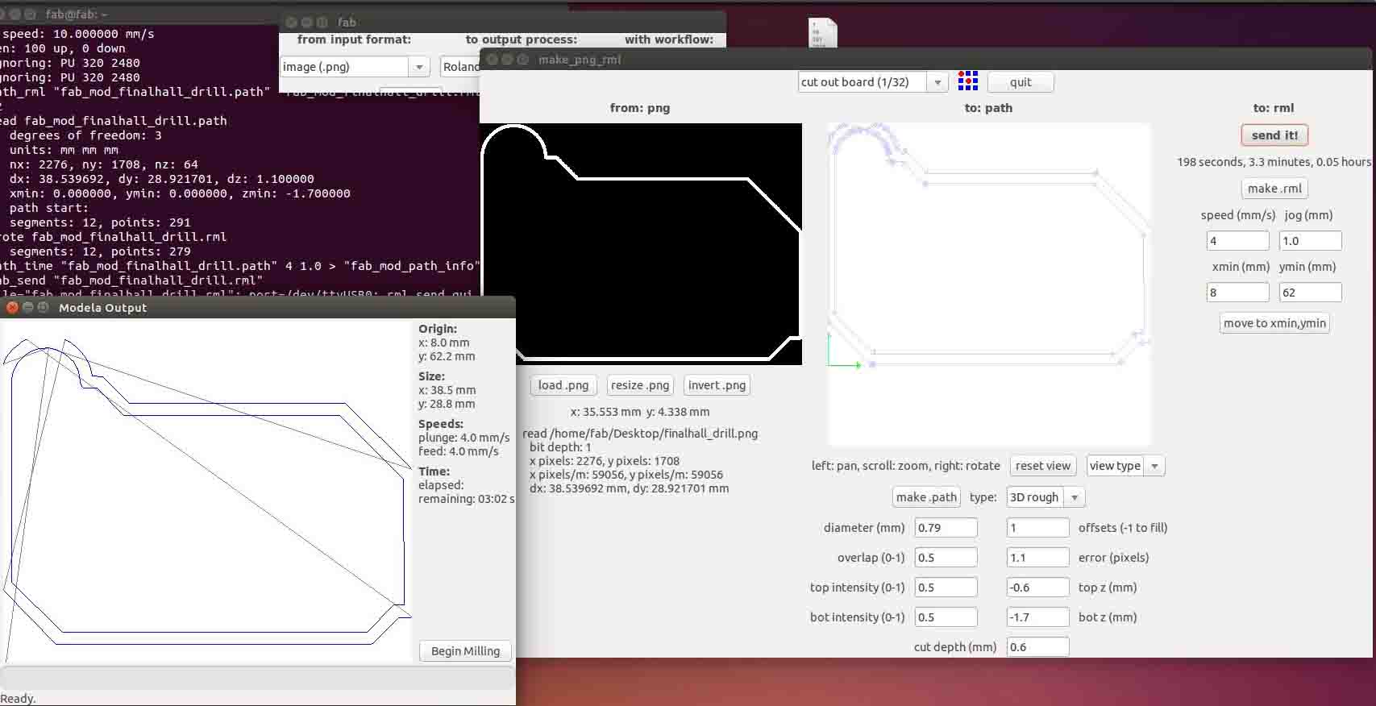
Task: Select the file icon on the desktop
Action: pyautogui.click(x=822, y=34)
